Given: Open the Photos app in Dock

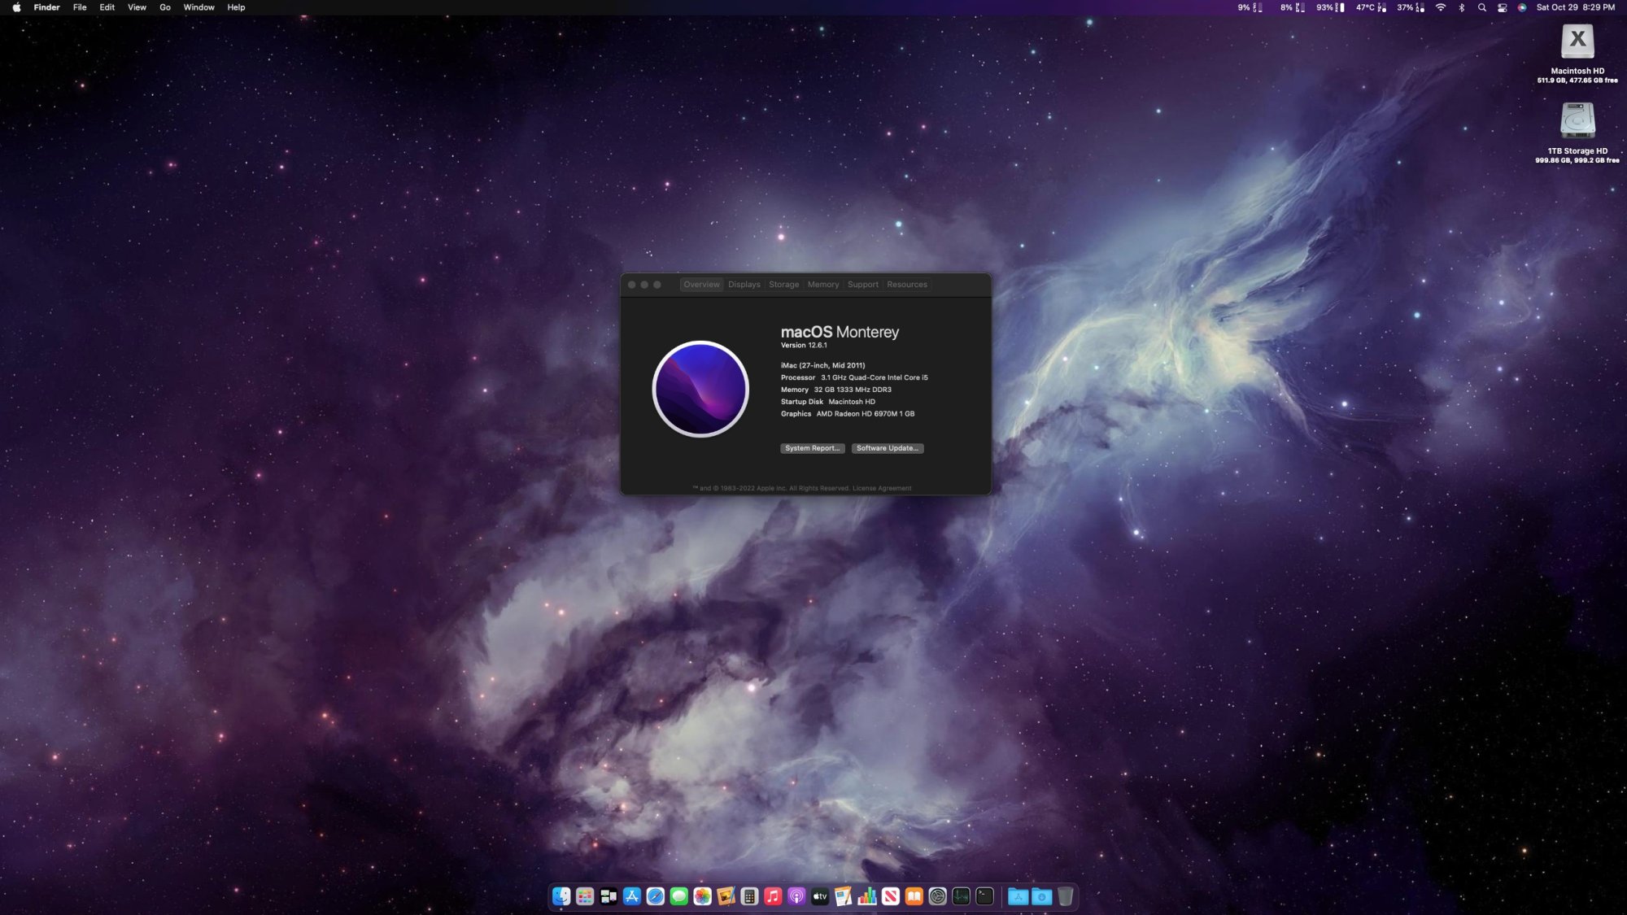Looking at the screenshot, I should (x=702, y=896).
